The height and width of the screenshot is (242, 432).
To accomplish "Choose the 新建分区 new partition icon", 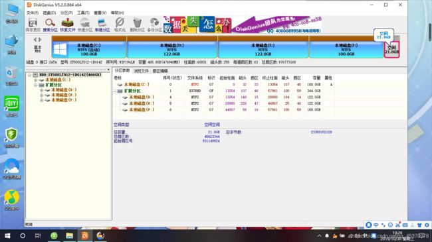I will coord(102,25).
